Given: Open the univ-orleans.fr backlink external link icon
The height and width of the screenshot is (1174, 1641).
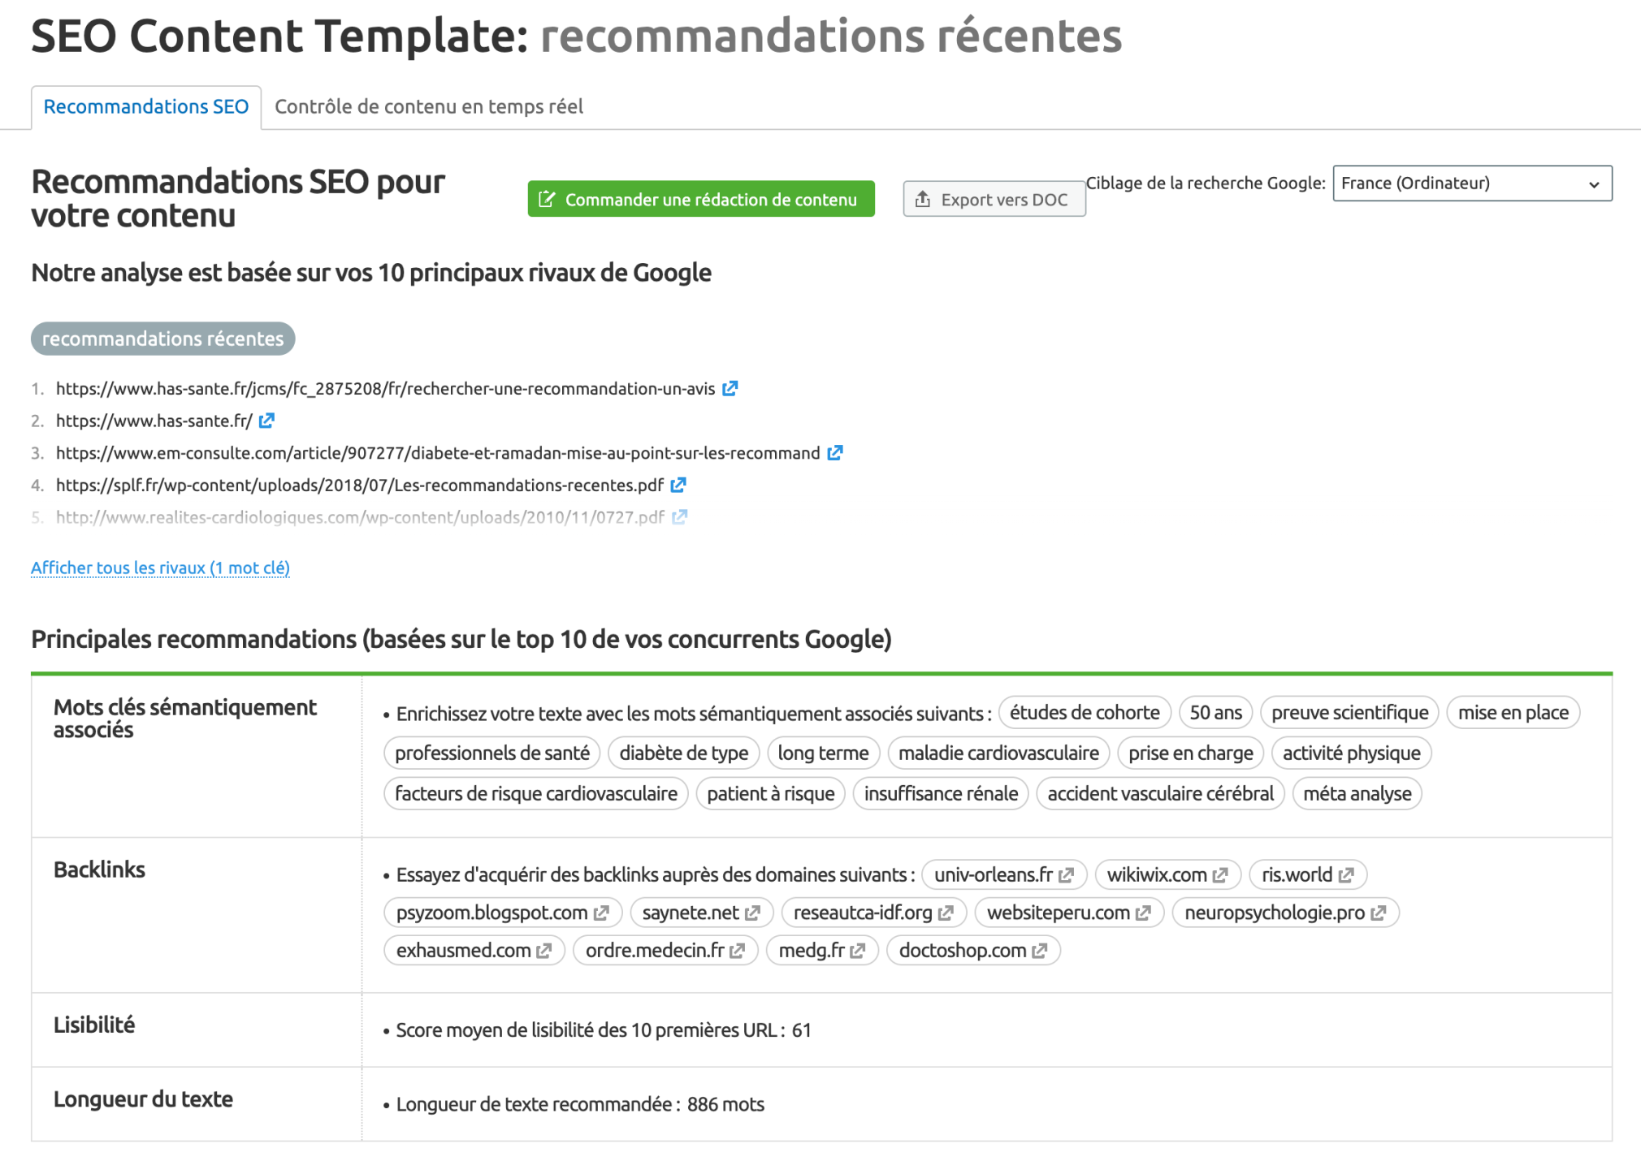Looking at the screenshot, I should click(x=1068, y=874).
